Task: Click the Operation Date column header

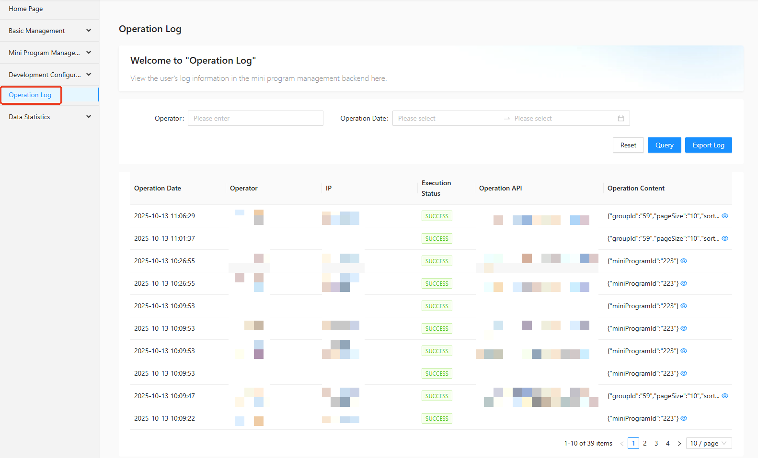Action: [x=158, y=188]
